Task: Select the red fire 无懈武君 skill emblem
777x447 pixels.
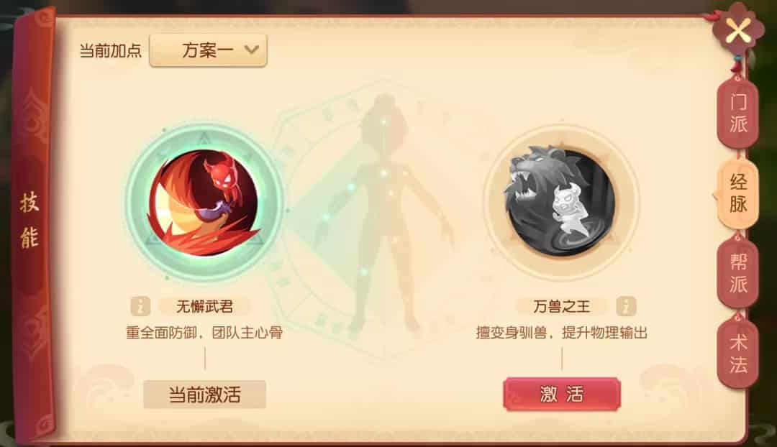Action: tap(204, 203)
